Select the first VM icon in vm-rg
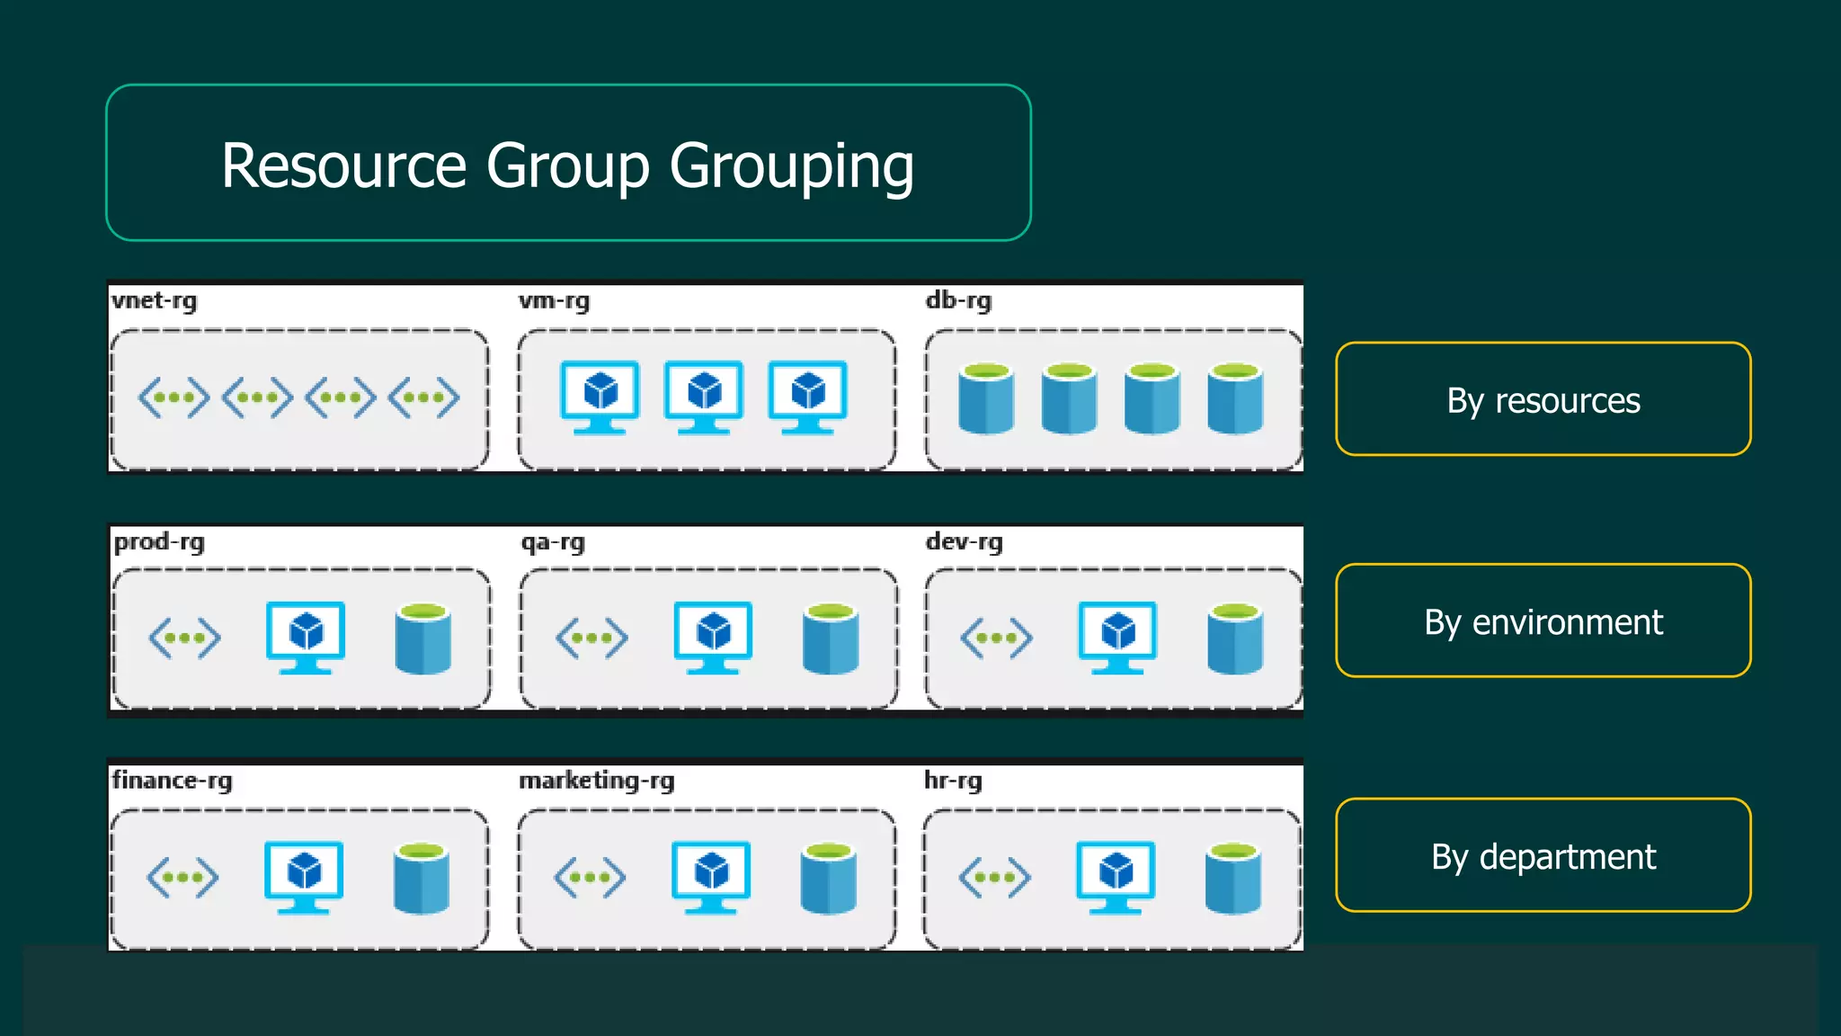The width and height of the screenshot is (1841, 1036). pyautogui.click(x=600, y=397)
